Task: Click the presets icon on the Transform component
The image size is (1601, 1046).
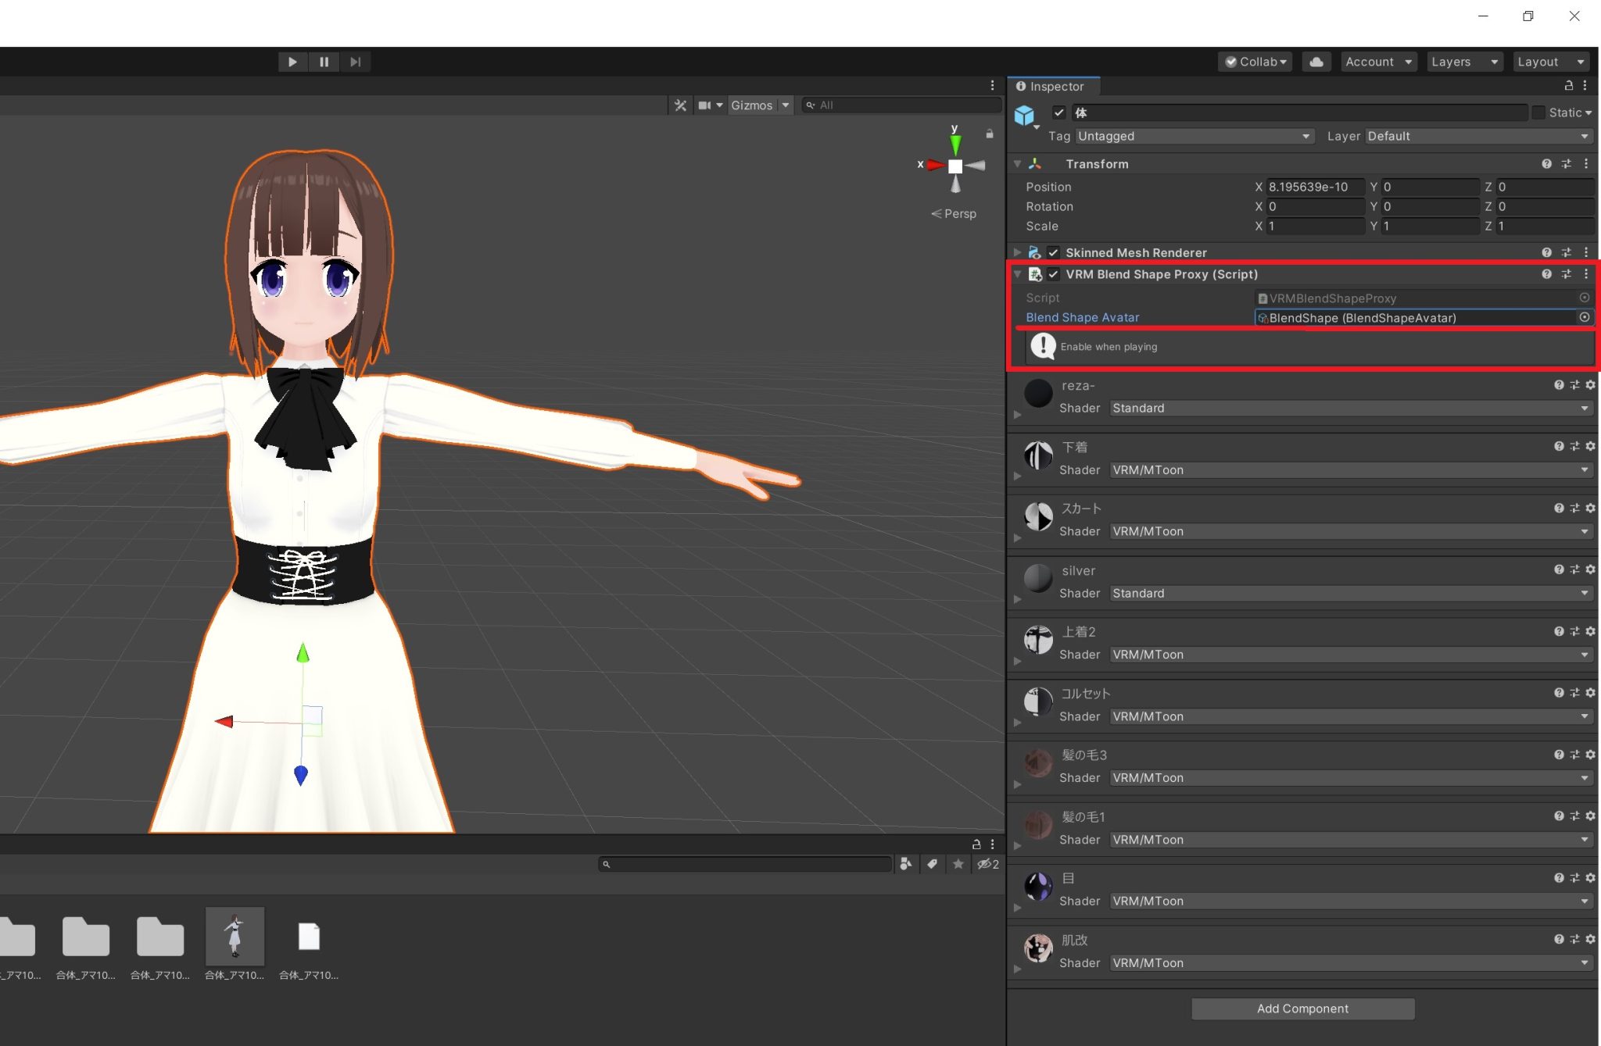Action: [x=1566, y=163]
